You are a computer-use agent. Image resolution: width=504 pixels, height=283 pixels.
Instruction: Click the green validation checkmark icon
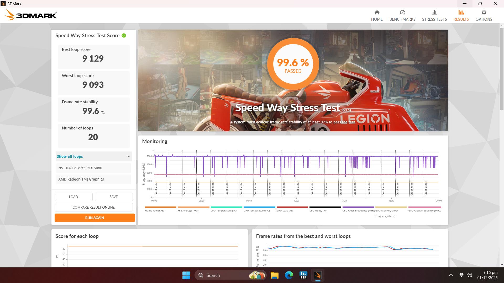tap(124, 35)
